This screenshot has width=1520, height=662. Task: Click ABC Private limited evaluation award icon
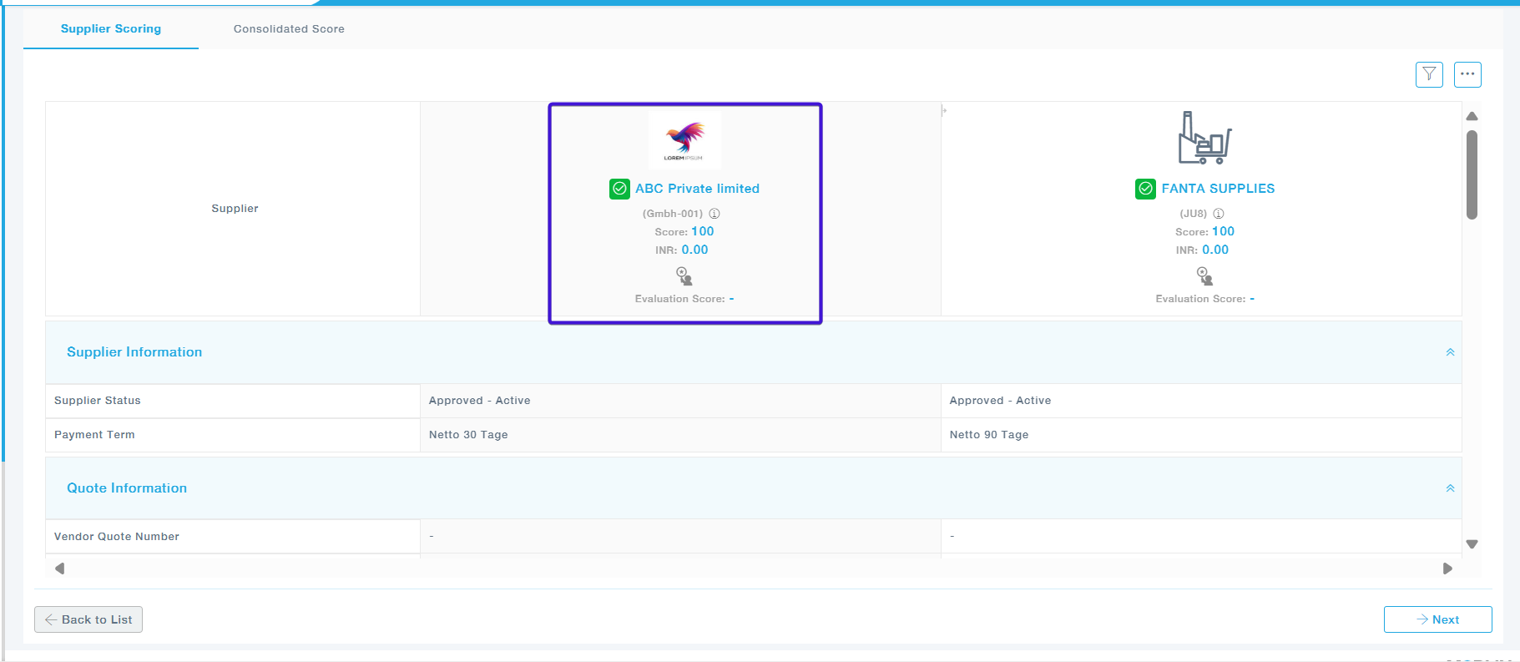[x=684, y=276]
